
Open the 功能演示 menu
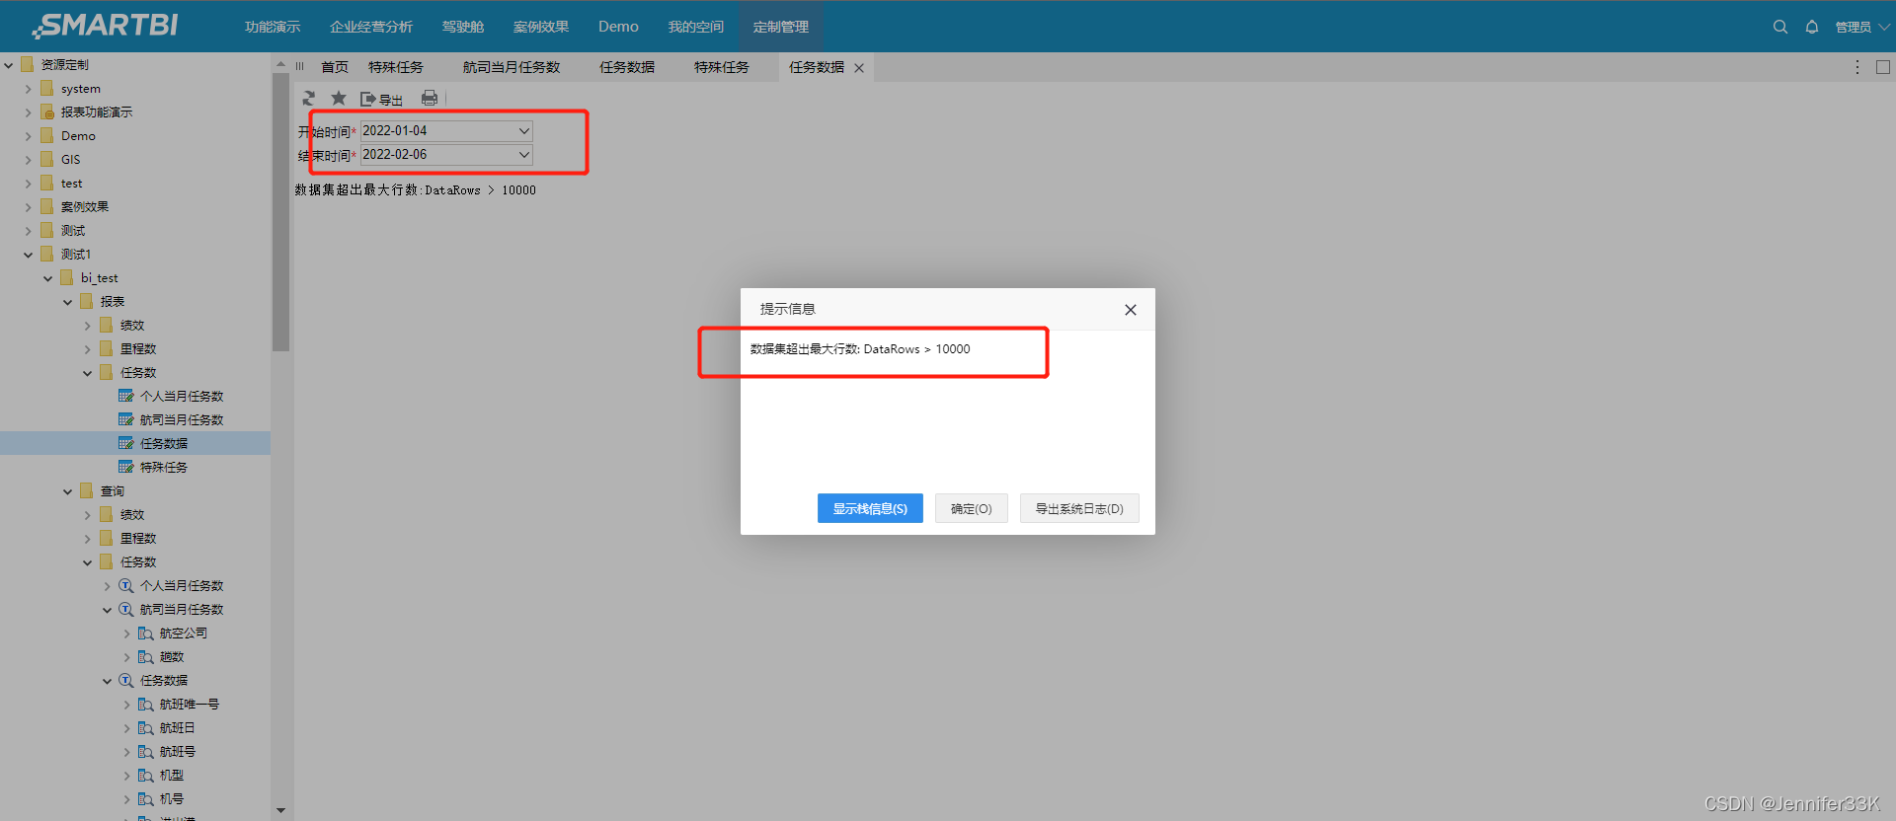[x=273, y=27]
